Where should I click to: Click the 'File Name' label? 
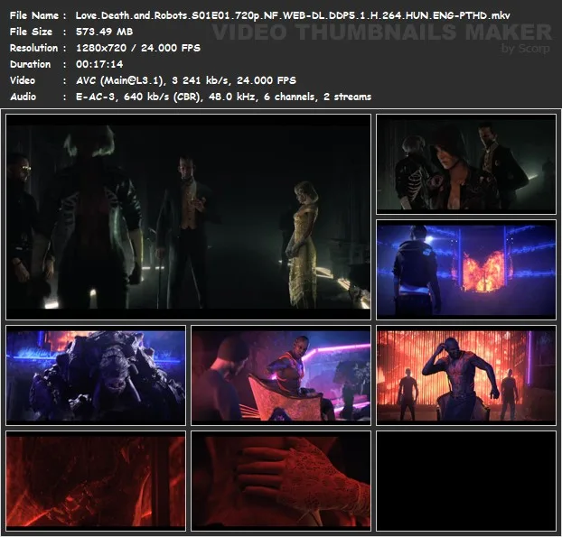[x=34, y=15]
